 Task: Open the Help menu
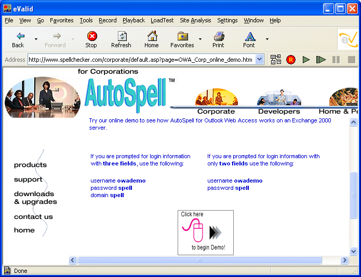point(275,20)
